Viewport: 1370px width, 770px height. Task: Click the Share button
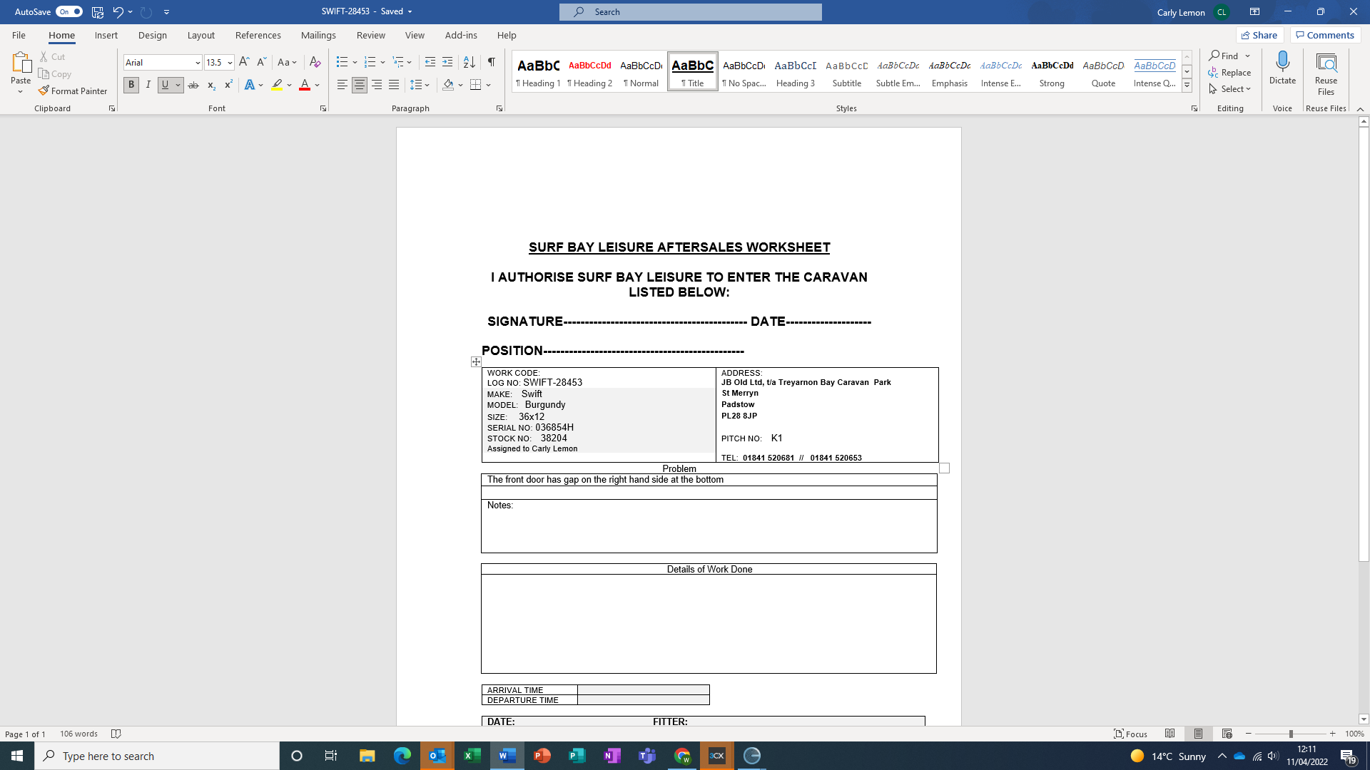point(1259,35)
